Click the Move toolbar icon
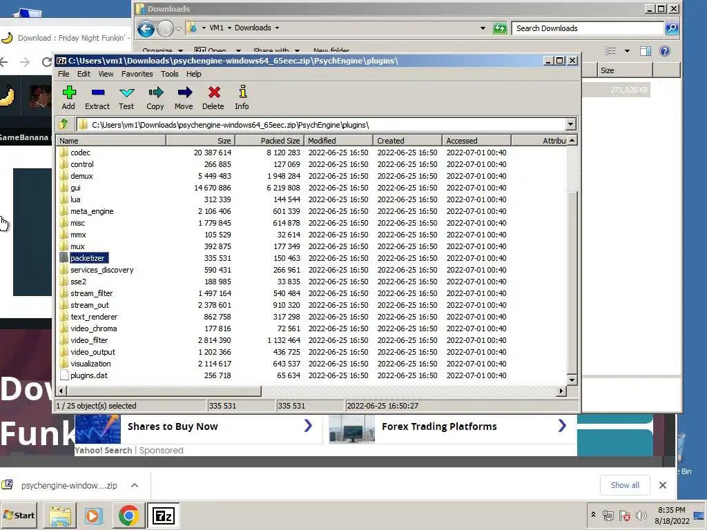The image size is (707, 530). point(184,97)
